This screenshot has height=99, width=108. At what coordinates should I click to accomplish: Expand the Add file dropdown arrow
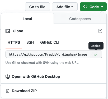pyautogui.click(x=72, y=7)
